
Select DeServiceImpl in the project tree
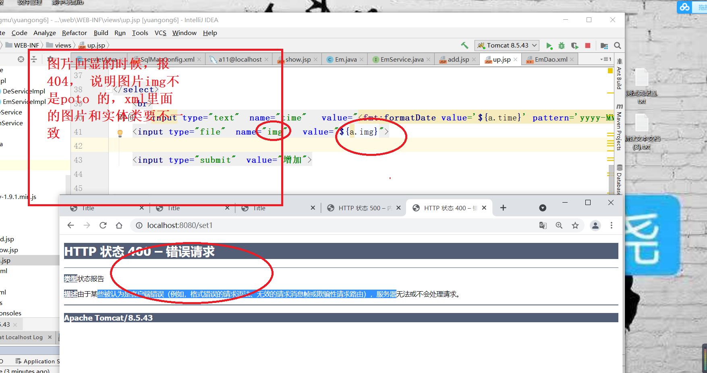click(24, 91)
